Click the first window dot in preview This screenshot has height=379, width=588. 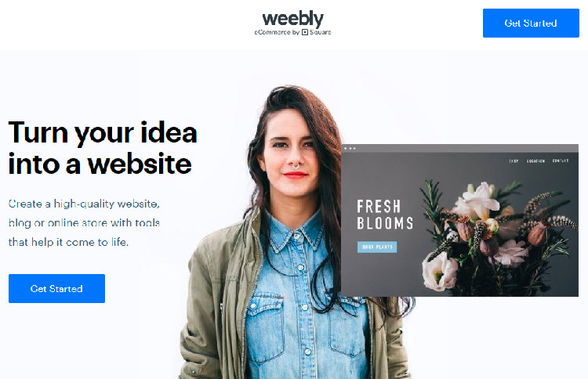point(346,148)
